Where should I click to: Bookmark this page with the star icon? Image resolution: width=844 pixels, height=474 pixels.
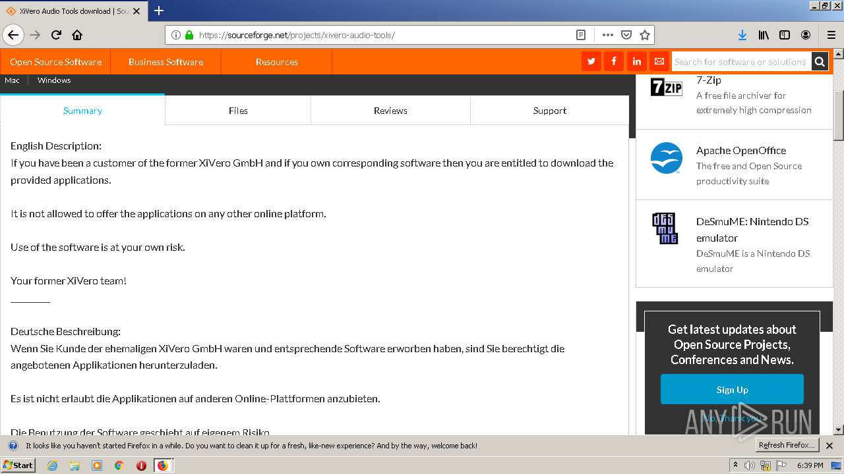point(645,35)
